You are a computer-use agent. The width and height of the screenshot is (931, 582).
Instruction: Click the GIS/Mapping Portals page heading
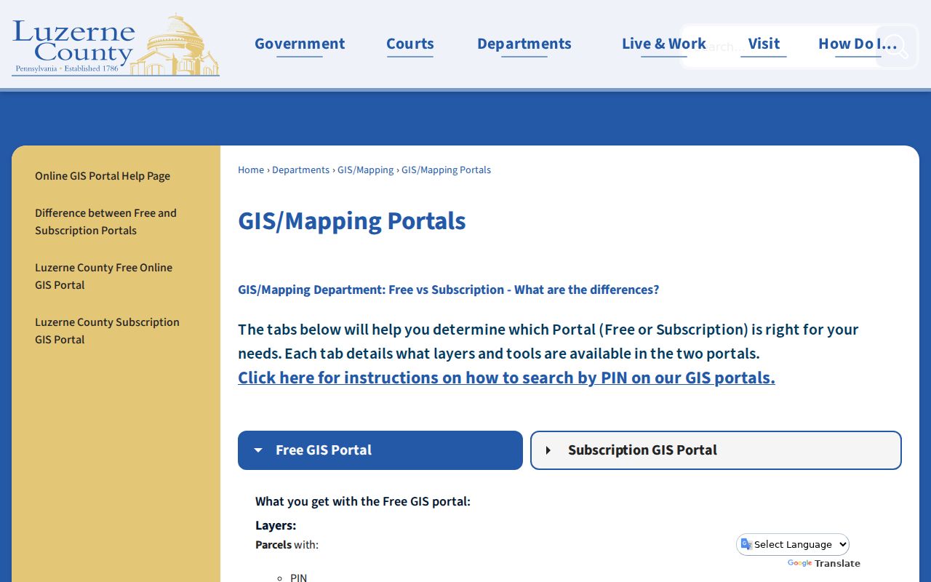click(352, 221)
